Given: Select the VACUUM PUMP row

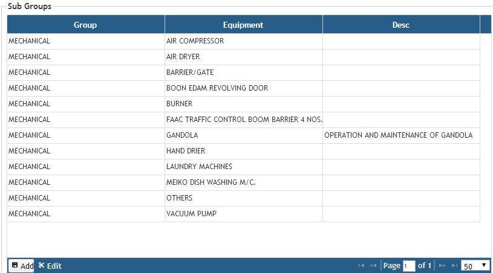Looking at the screenshot, I should pos(191,214).
